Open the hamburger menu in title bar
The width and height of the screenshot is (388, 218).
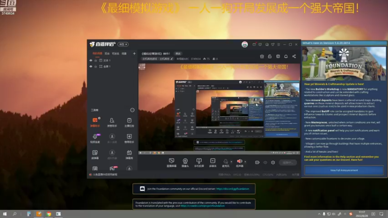click(x=278, y=45)
